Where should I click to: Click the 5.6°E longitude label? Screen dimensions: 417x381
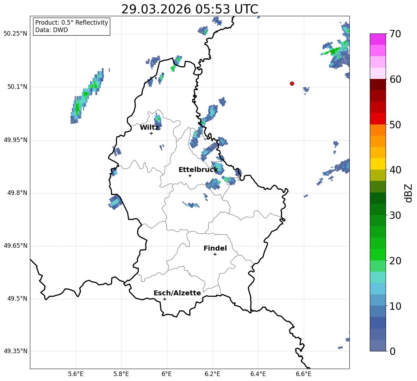pyautogui.click(x=76, y=374)
